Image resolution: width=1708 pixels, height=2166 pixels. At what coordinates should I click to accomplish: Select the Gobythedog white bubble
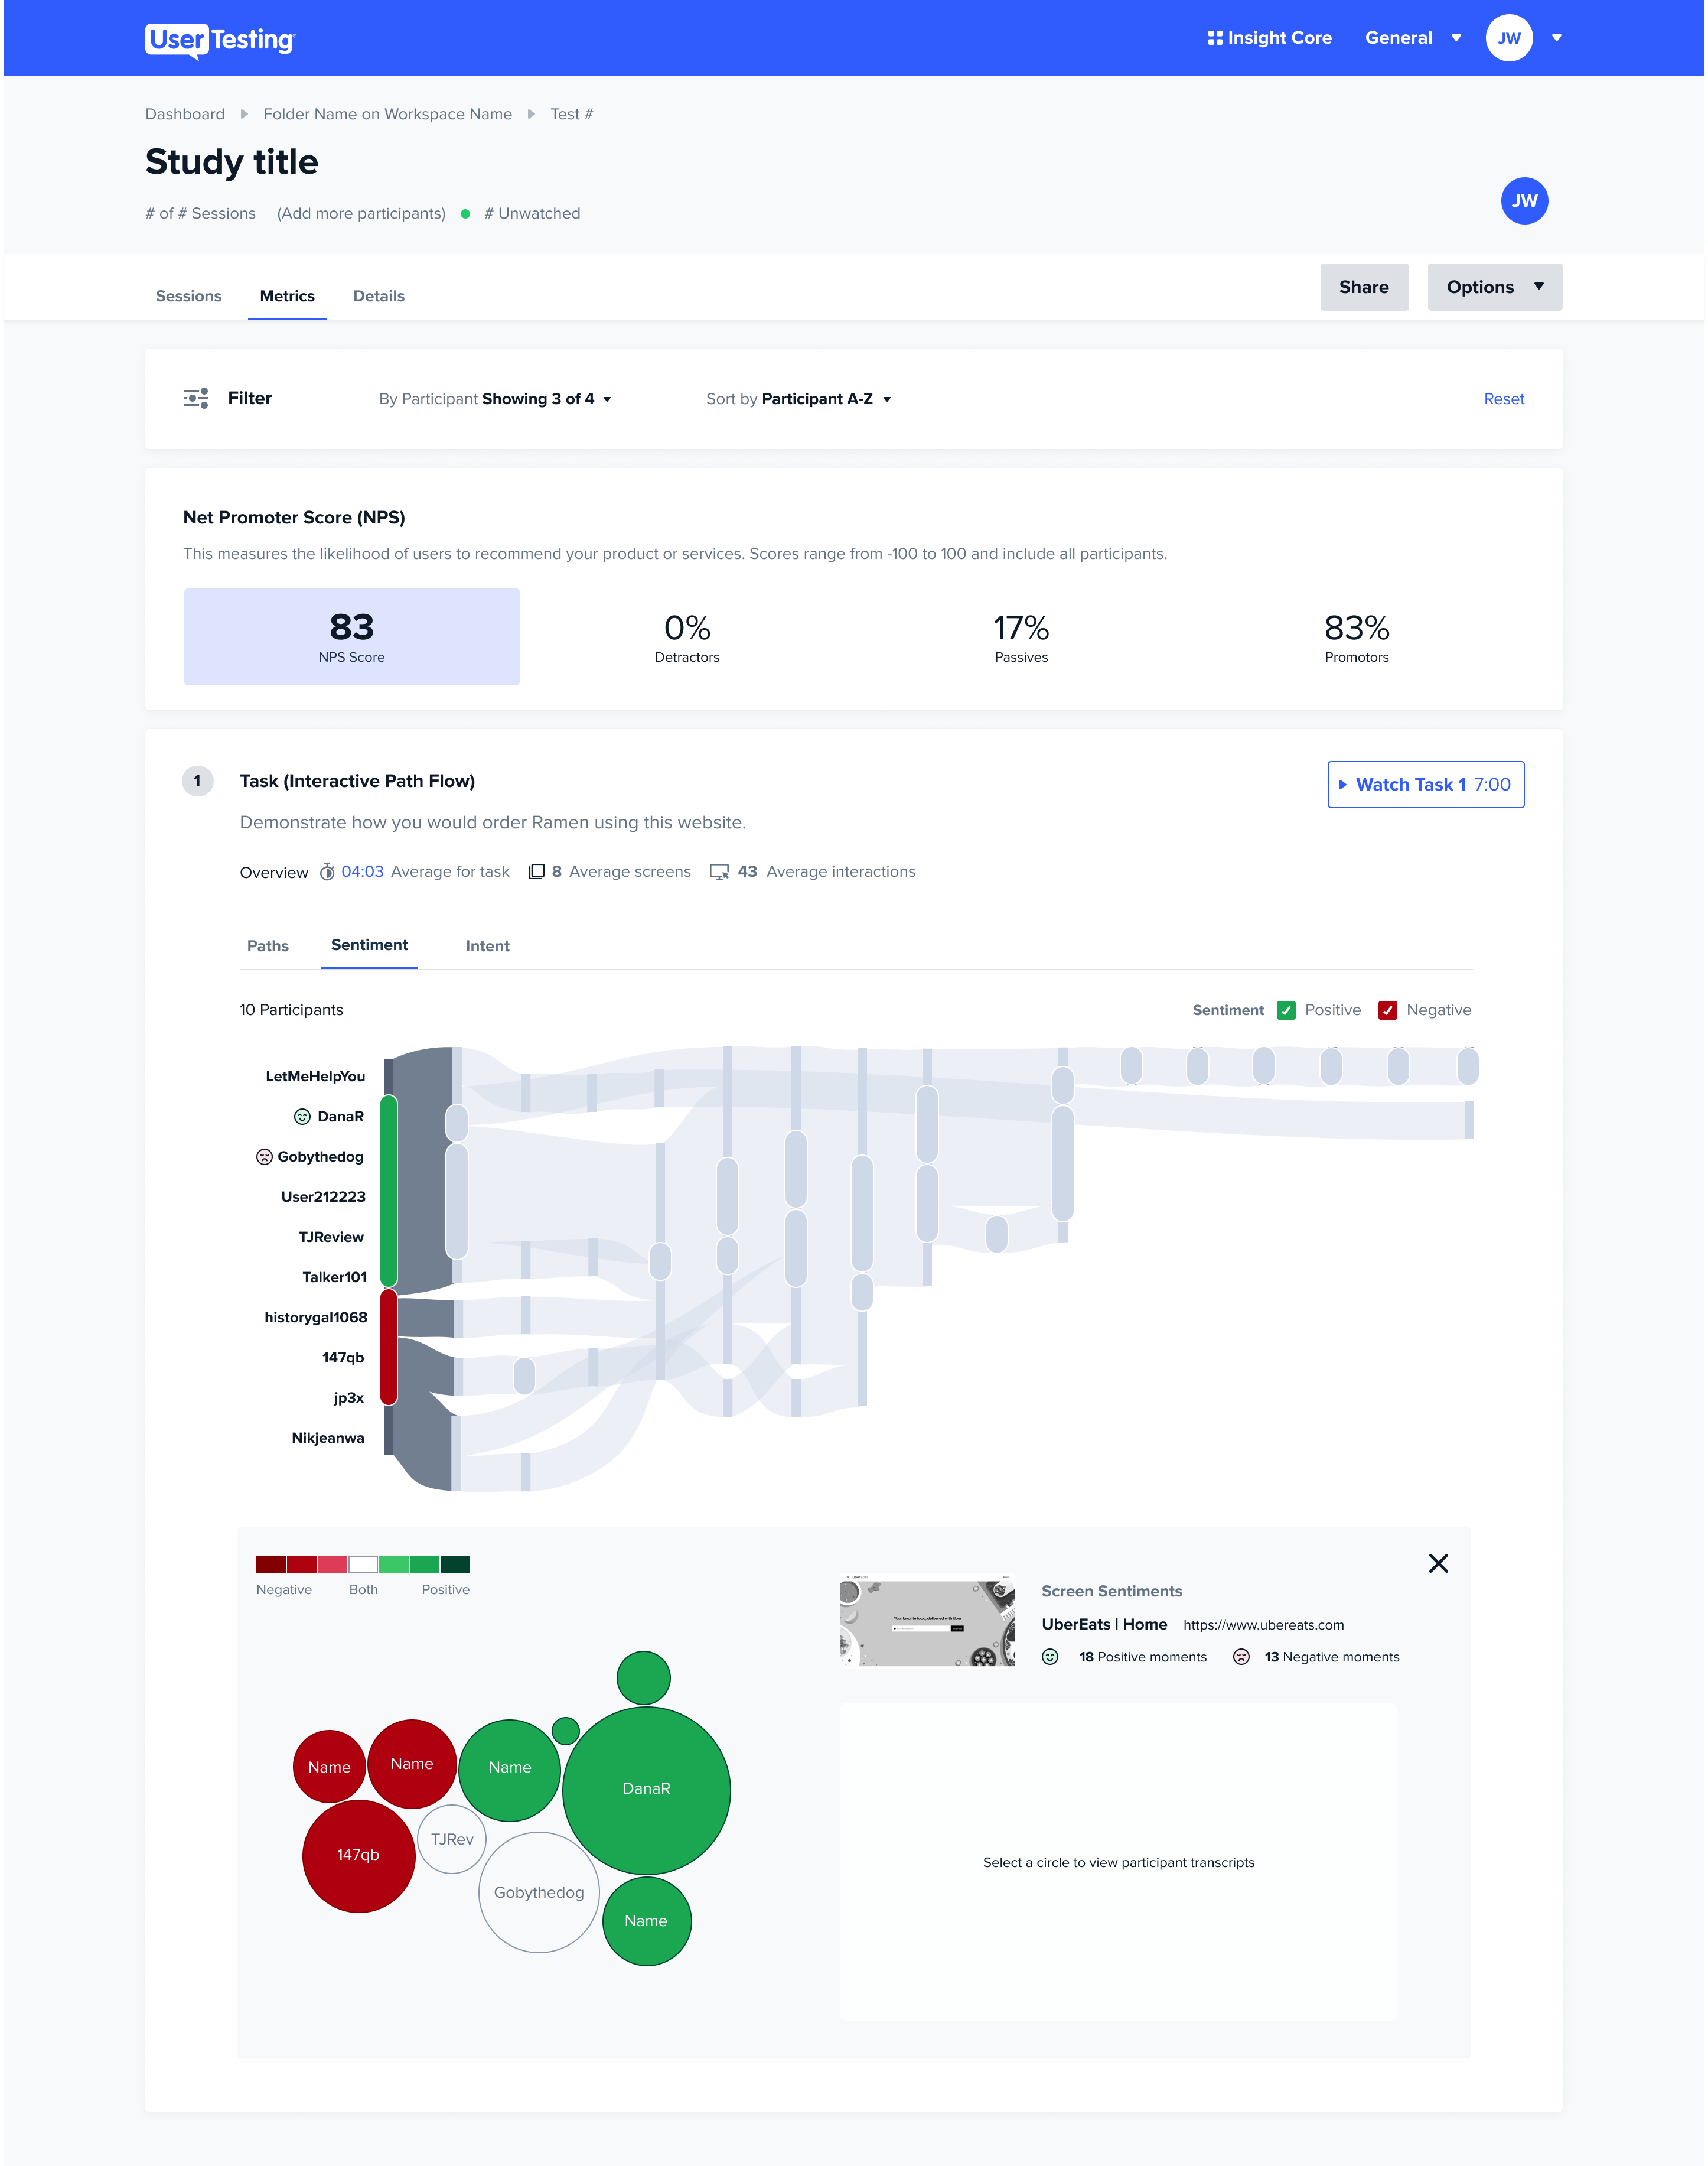pyautogui.click(x=538, y=1893)
